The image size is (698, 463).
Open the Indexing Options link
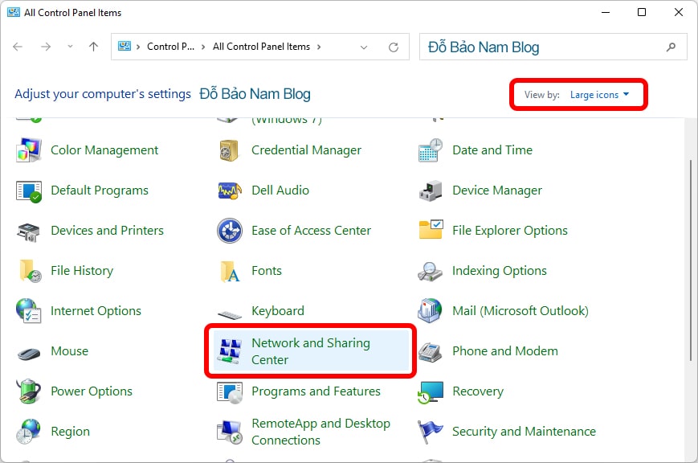[x=500, y=271]
